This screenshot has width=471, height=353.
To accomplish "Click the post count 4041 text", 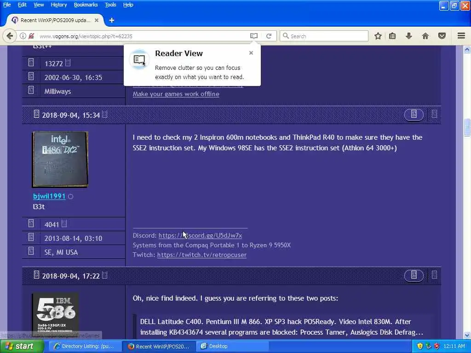I will coord(52,224).
